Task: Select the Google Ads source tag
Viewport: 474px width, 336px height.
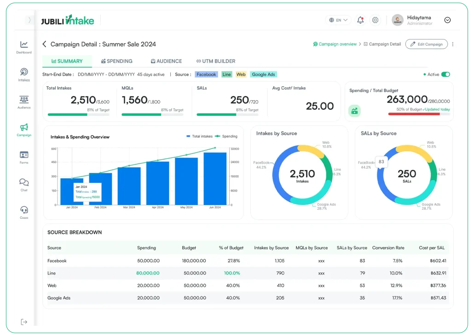Action: click(x=263, y=74)
